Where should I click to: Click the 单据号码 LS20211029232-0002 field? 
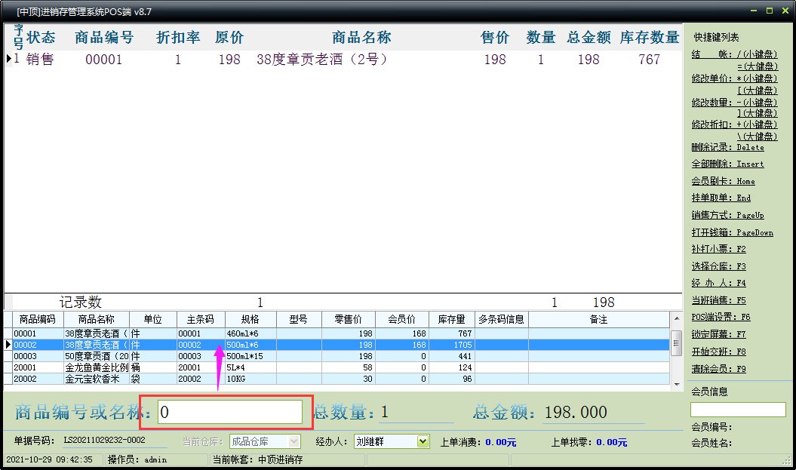pyautogui.click(x=114, y=441)
